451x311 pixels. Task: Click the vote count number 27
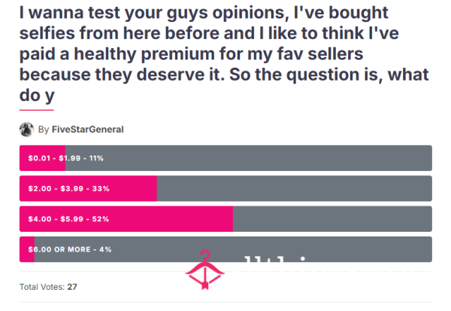[72, 287]
